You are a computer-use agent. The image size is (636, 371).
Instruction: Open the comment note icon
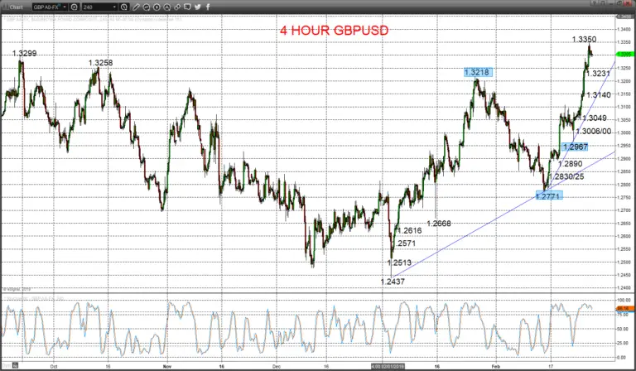click(187, 7)
